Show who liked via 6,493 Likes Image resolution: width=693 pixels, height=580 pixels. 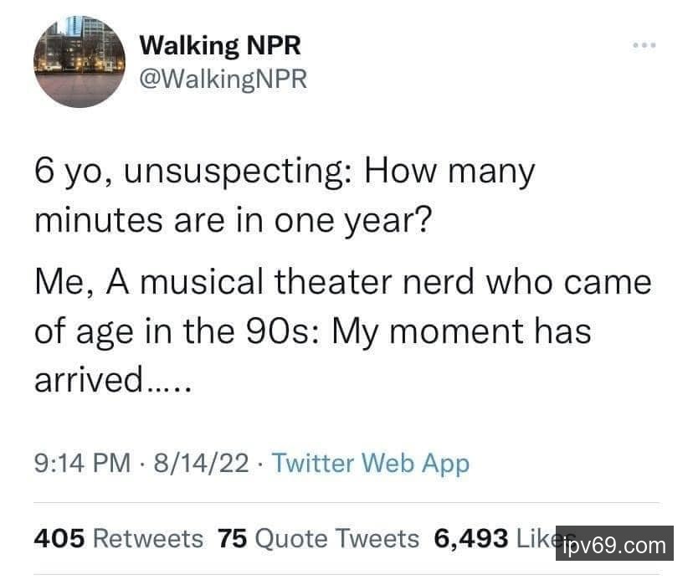point(494,538)
